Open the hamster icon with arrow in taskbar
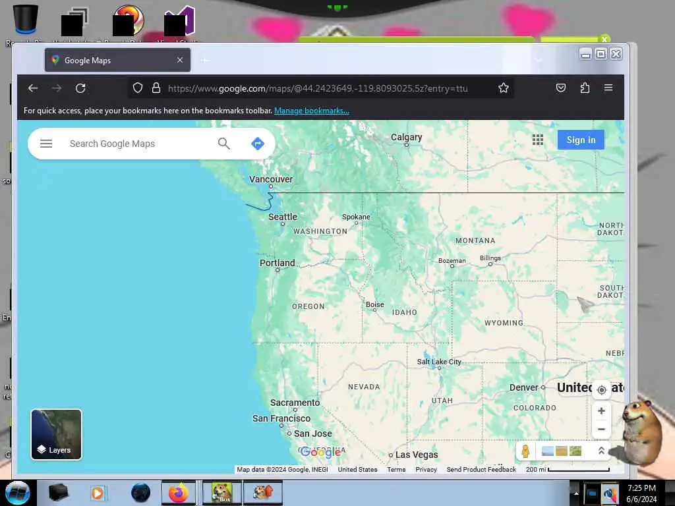 (x=262, y=493)
